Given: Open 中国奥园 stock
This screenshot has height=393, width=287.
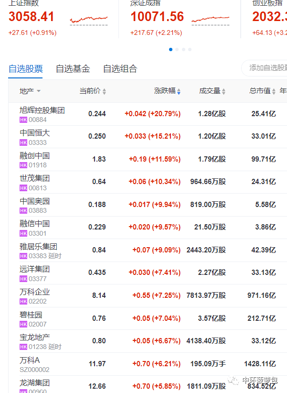Looking at the screenshot, I should 34,201.
